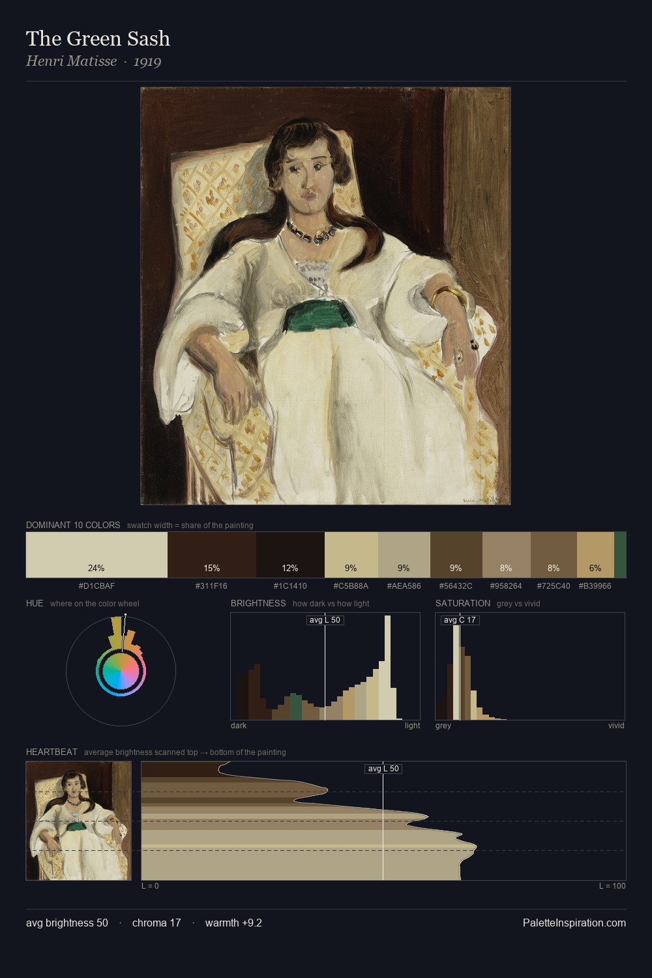Viewport: 652px width, 978px height.
Task: Click the 'L = 0' axis label
Action: pos(150,886)
